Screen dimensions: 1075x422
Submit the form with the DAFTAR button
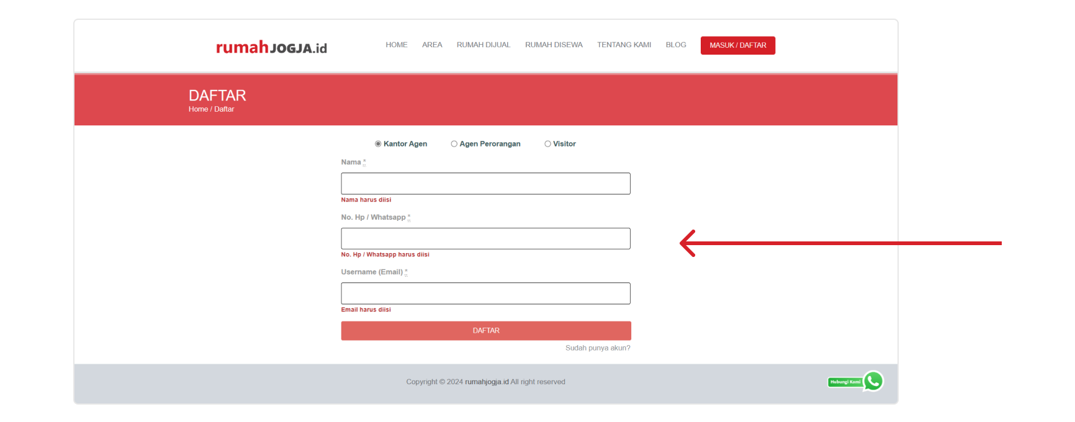point(486,331)
